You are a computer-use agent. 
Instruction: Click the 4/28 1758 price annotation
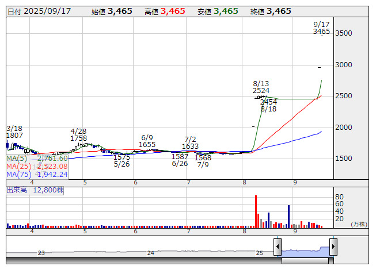coord(78,134)
